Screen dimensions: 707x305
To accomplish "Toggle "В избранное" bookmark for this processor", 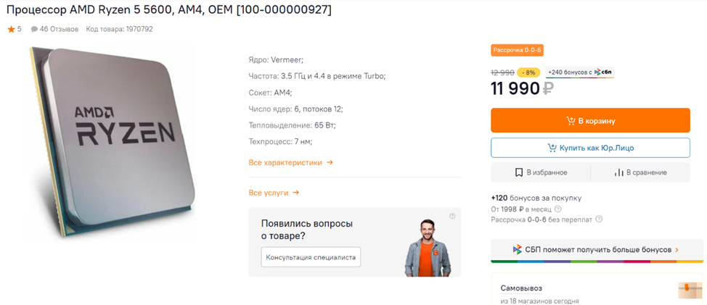I will click(x=541, y=172).
